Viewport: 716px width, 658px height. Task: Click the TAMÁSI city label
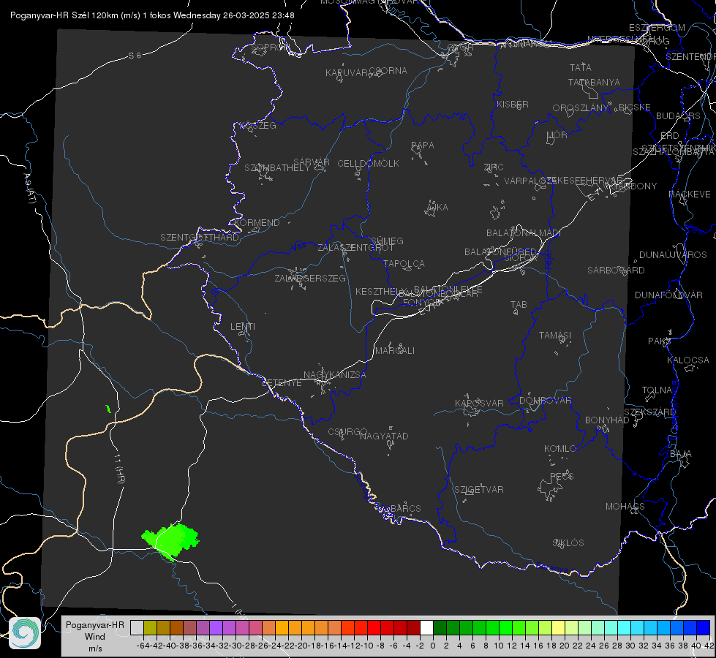555,335
